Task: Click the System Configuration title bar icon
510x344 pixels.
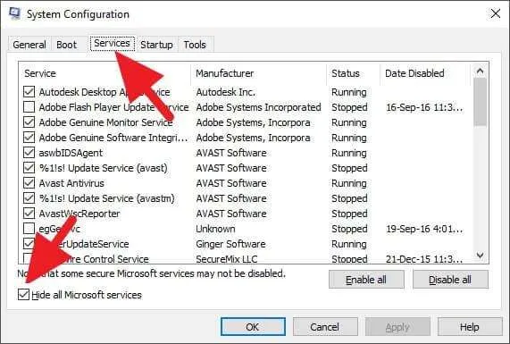Action: pos(14,13)
